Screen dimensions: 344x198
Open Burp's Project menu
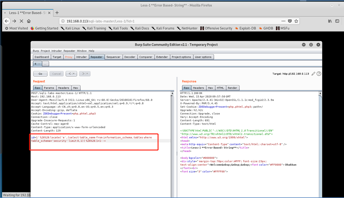point(45,51)
